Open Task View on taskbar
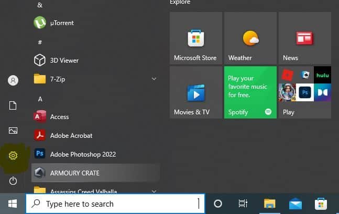The image size is (339, 214). pos(243,204)
